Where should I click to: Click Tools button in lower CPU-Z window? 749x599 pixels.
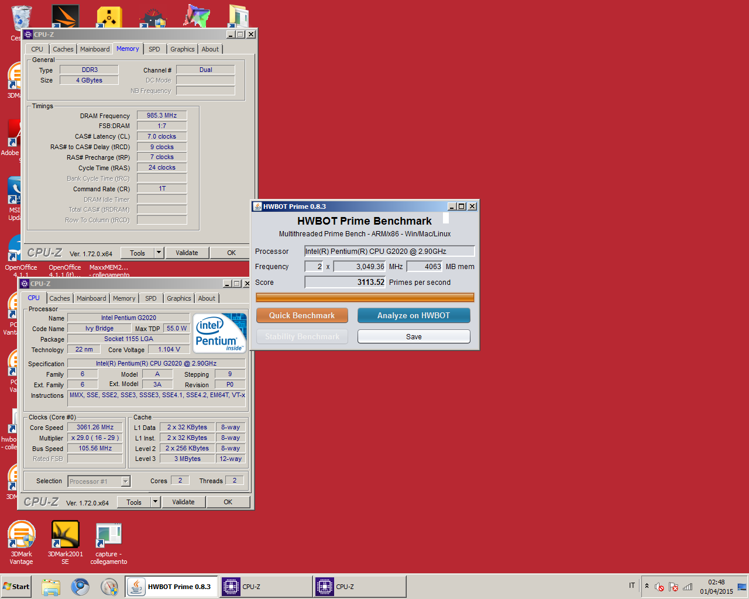[134, 502]
